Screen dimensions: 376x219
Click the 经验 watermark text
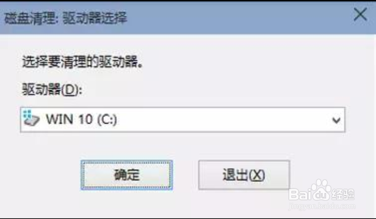tap(343, 194)
